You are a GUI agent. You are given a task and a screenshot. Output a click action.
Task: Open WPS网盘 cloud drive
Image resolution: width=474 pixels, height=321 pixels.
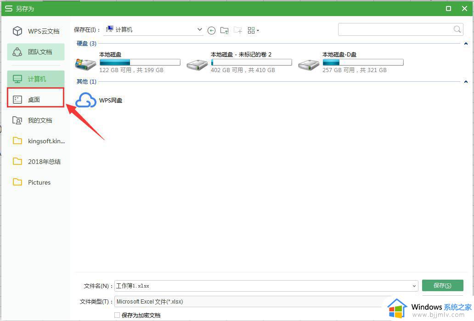[x=99, y=100]
